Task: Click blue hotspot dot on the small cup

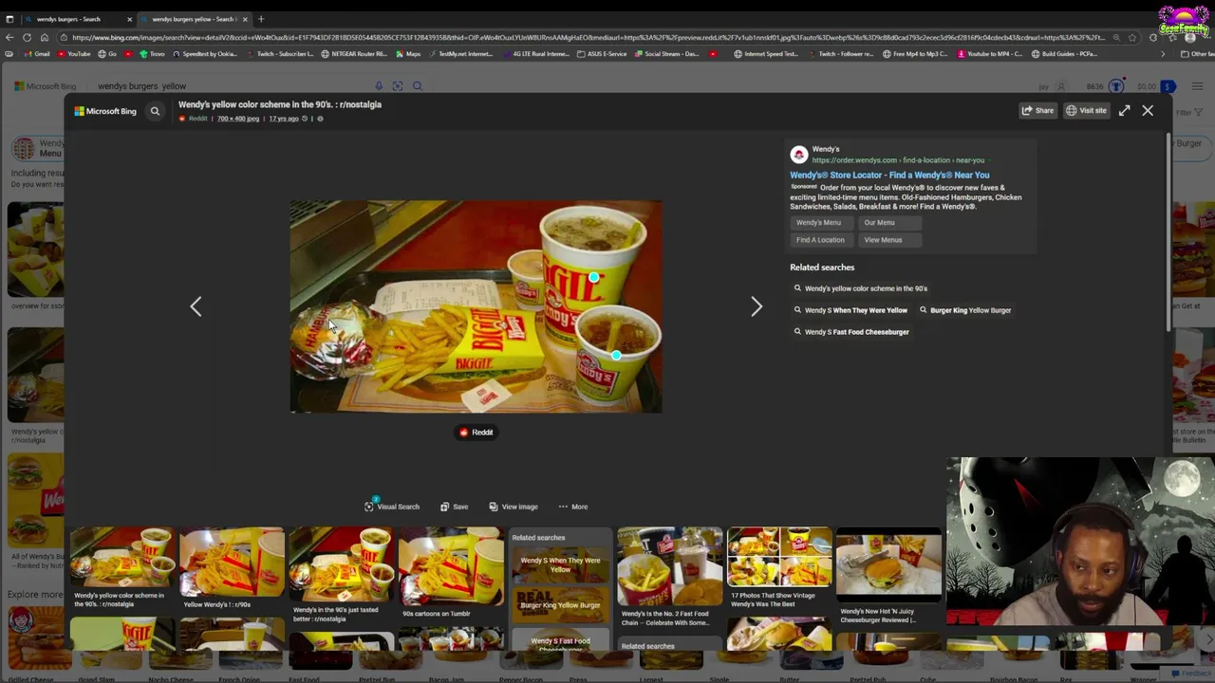Action: (616, 356)
